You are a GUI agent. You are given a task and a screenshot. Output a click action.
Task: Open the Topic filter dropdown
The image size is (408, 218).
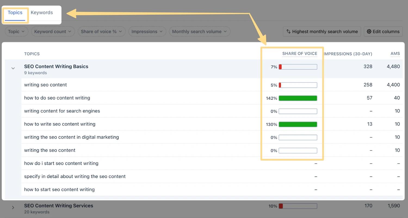click(16, 32)
